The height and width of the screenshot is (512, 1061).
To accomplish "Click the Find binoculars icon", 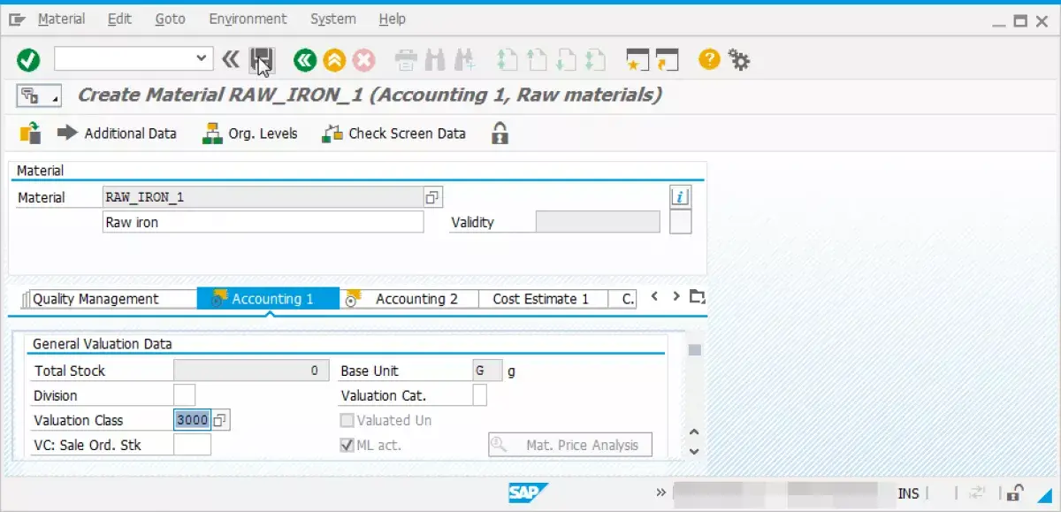I will coord(434,60).
